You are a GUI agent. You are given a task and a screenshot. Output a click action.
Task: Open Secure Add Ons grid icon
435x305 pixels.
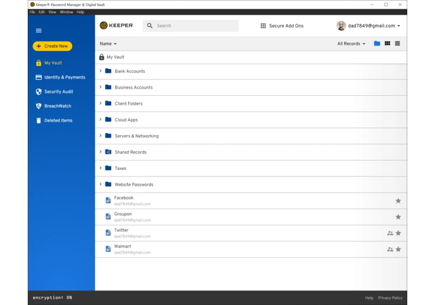click(263, 26)
